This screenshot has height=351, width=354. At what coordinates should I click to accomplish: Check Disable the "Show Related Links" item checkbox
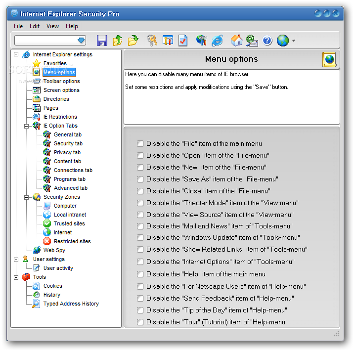coord(140,249)
